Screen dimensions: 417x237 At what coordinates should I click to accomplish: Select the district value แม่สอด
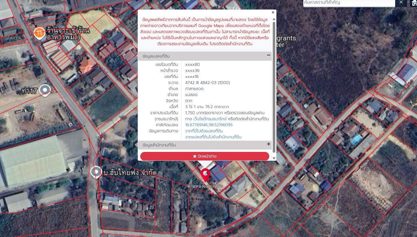coord(191,95)
